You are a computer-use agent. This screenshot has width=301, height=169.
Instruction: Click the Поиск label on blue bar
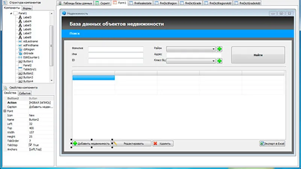click(x=74, y=33)
